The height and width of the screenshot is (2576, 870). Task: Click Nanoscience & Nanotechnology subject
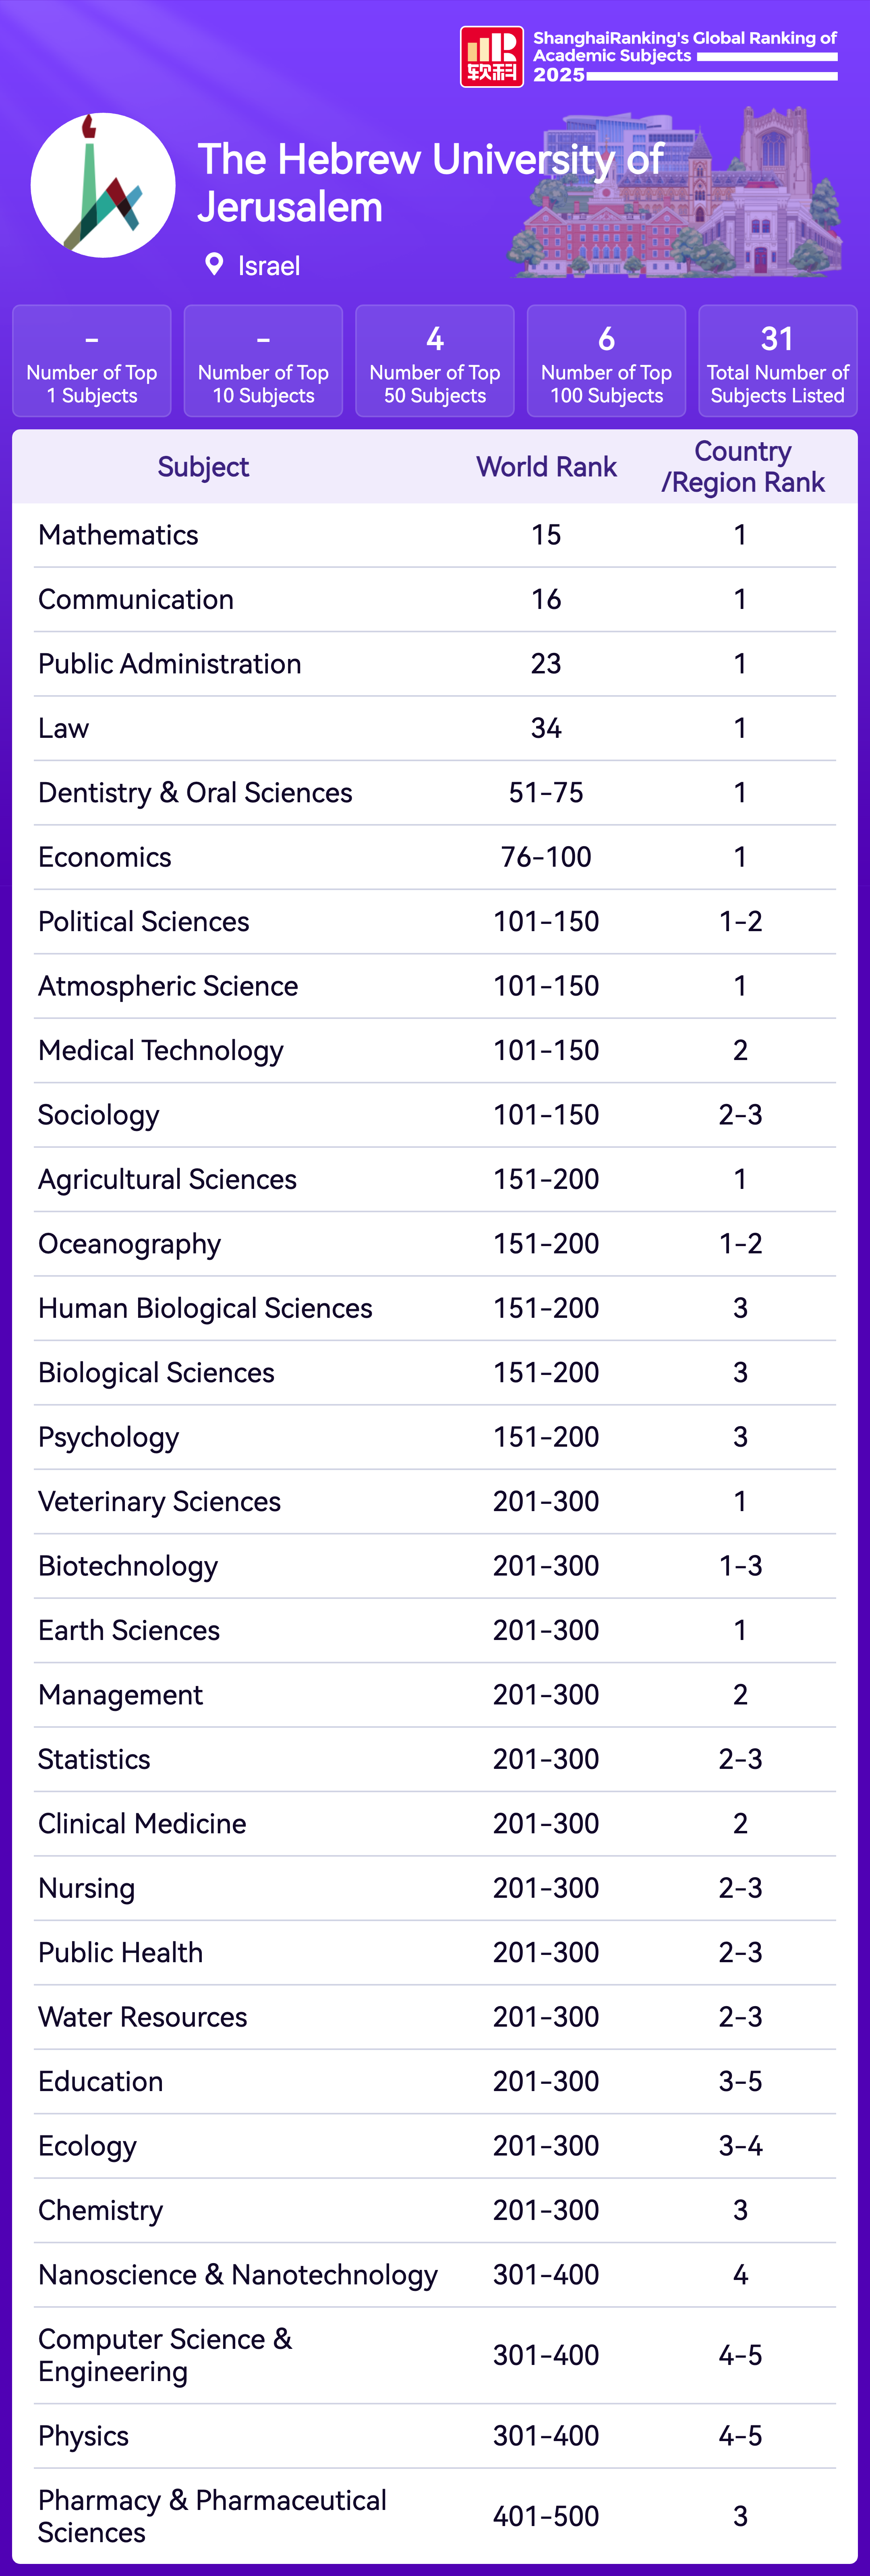click(x=238, y=2275)
